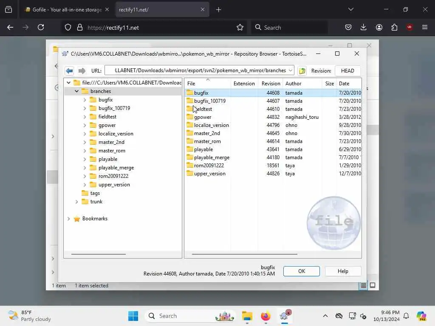Click the file list horizontal scrollbar
The width and height of the screenshot is (435, 326).
[x=244, y=254]
